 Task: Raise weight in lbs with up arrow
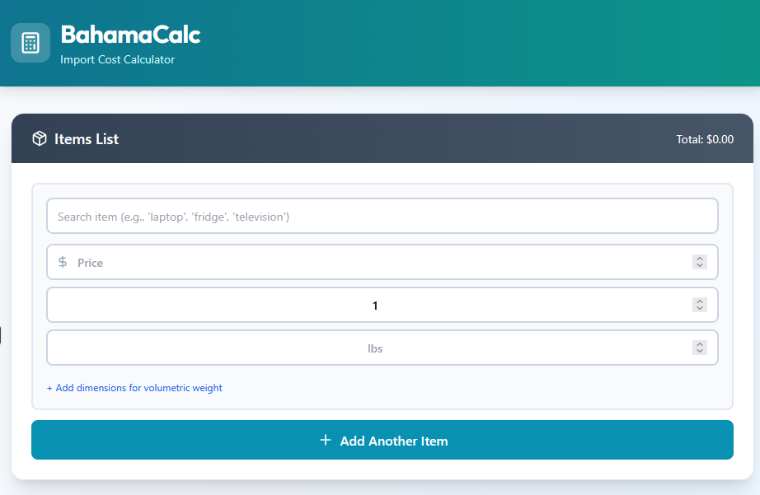700,344
